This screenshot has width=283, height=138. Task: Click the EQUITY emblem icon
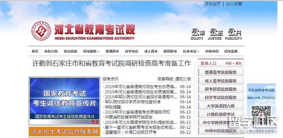pyautogui.click(x=197, y=32)
